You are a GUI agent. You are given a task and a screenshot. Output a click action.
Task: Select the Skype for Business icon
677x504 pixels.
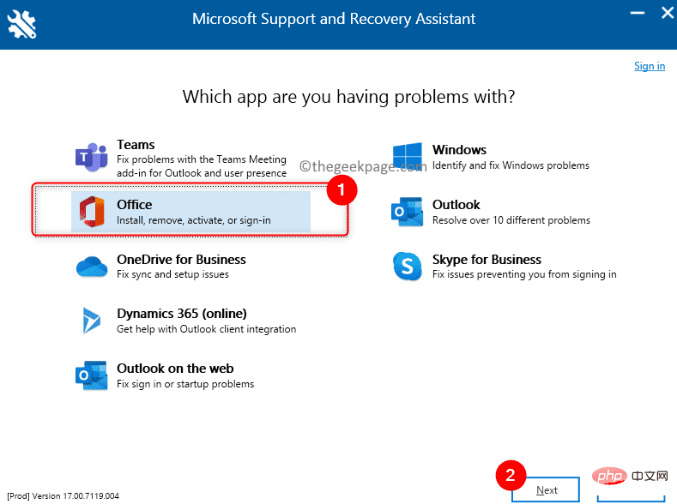(408, 267)
